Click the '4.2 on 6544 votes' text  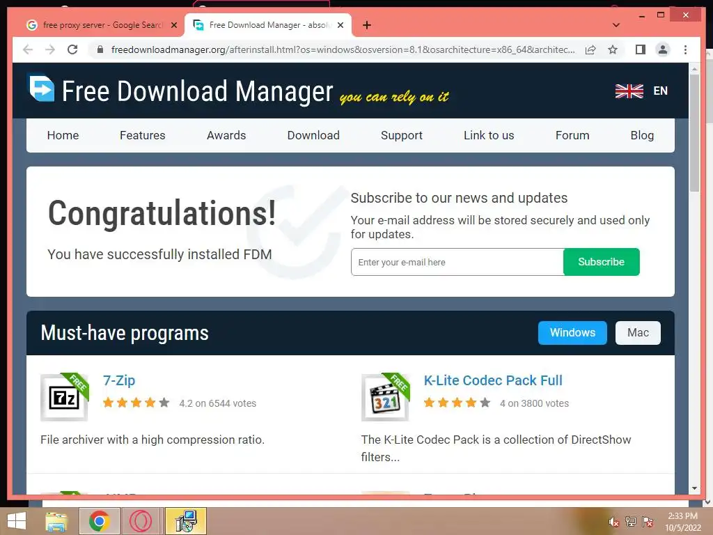(x=217, y=403)
